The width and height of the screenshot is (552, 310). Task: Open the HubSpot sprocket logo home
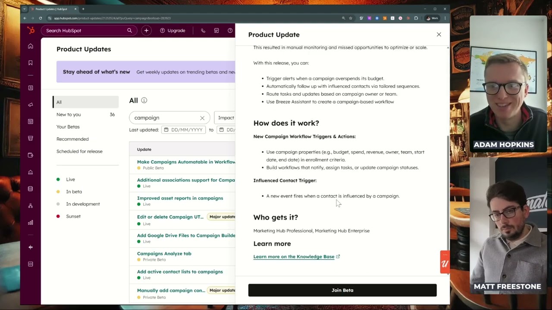click(x=31, y=30)
